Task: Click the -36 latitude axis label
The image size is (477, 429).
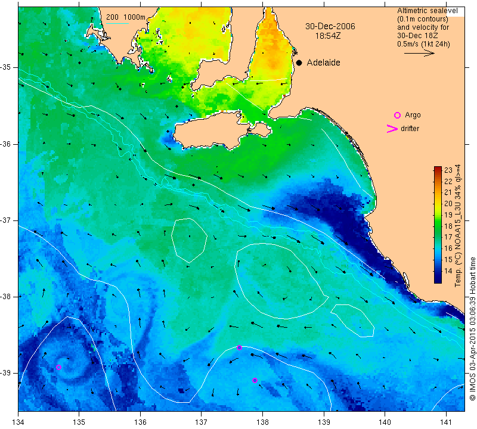Action: point(5,144)
